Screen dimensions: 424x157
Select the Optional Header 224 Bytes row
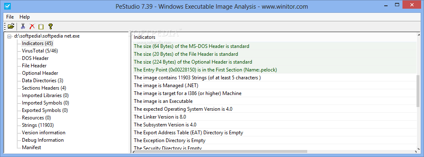tap(275, 62)
